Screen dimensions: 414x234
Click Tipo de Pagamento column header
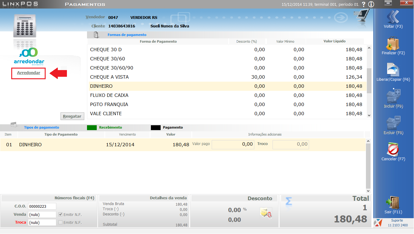[x=61, y=134]
